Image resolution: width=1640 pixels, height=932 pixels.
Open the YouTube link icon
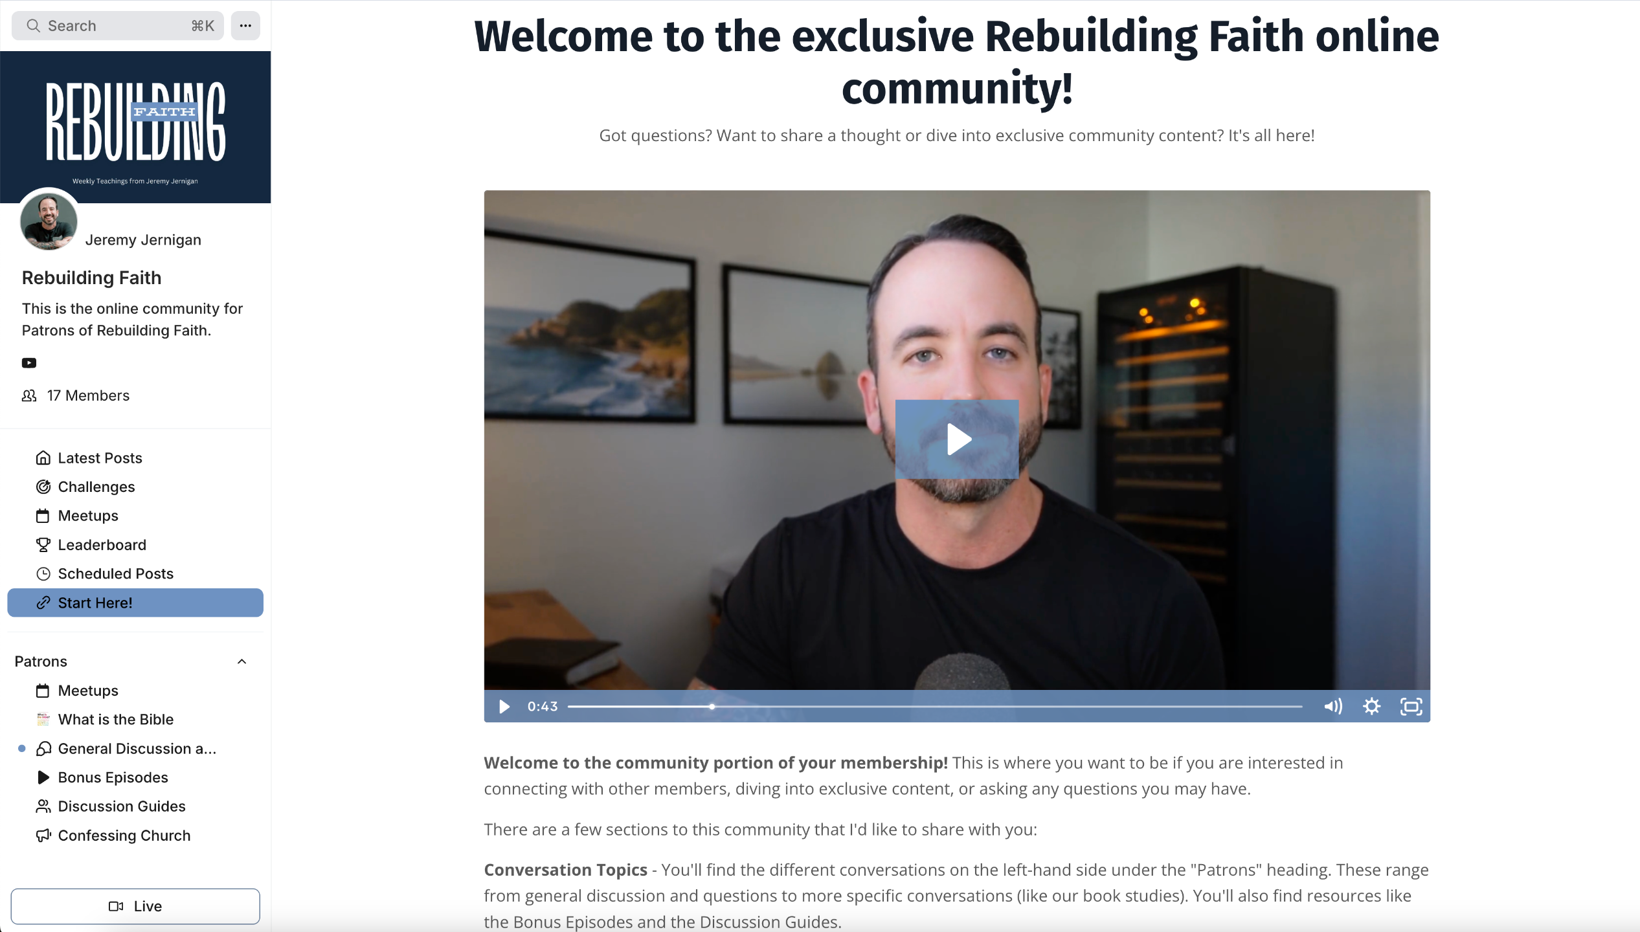[29, 363]
